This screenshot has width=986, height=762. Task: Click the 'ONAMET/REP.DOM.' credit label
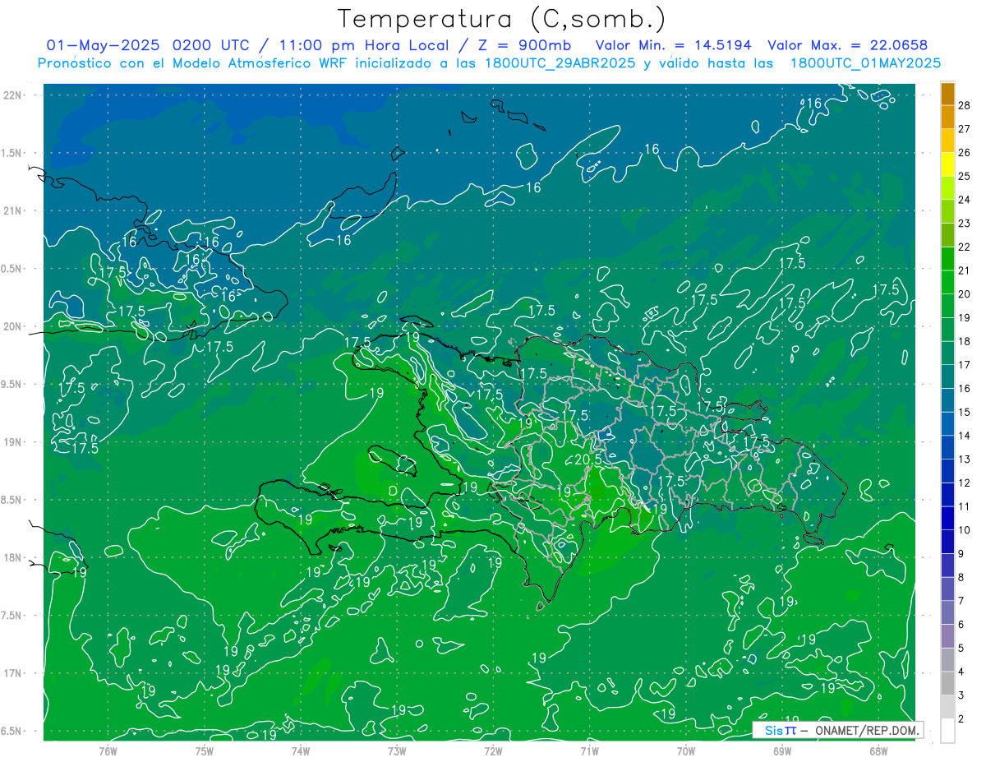coord(865,730)
